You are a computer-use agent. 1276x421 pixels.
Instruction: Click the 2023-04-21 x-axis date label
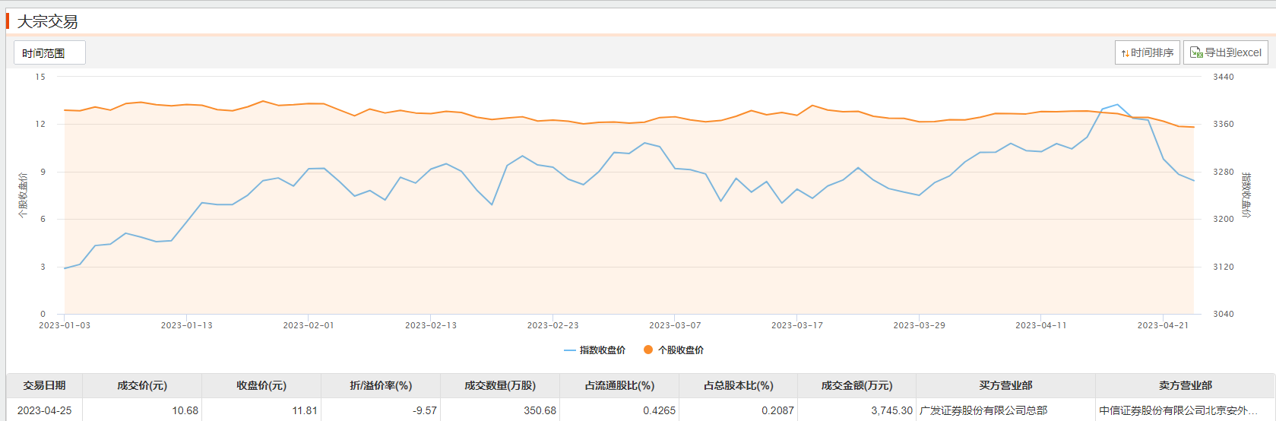pyautogui.click(x=1163, y=325)
